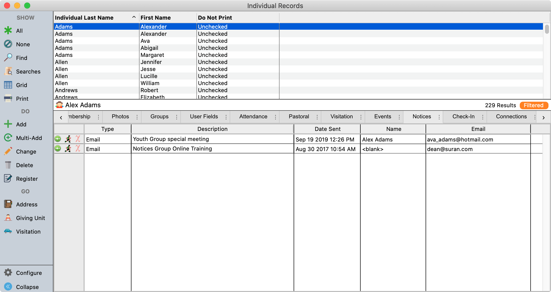The height and width of the screenshot is (292, 551).
Task: Open the Pastoral tab
Action: tap(299, 117)
